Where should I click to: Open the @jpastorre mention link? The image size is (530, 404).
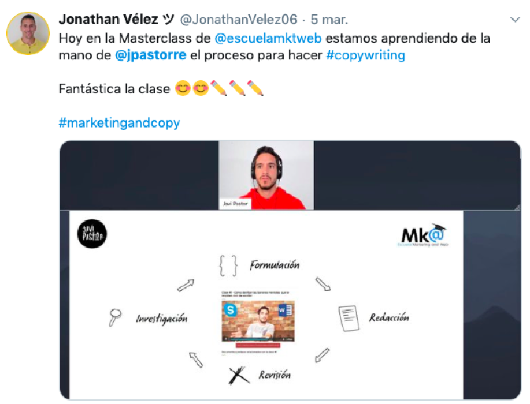point(150,55)
